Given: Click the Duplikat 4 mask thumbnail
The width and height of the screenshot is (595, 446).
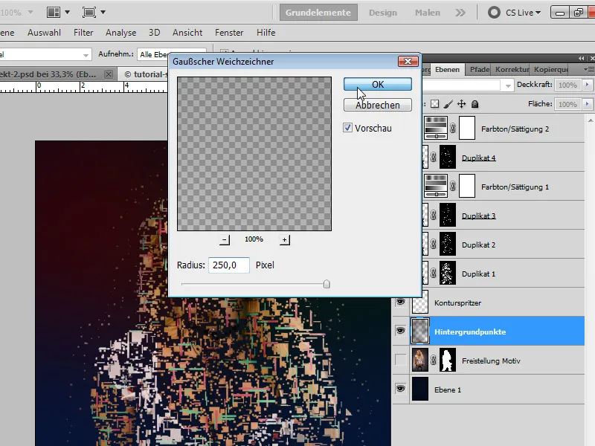Looking at the screenshot, I should [448, 157].
